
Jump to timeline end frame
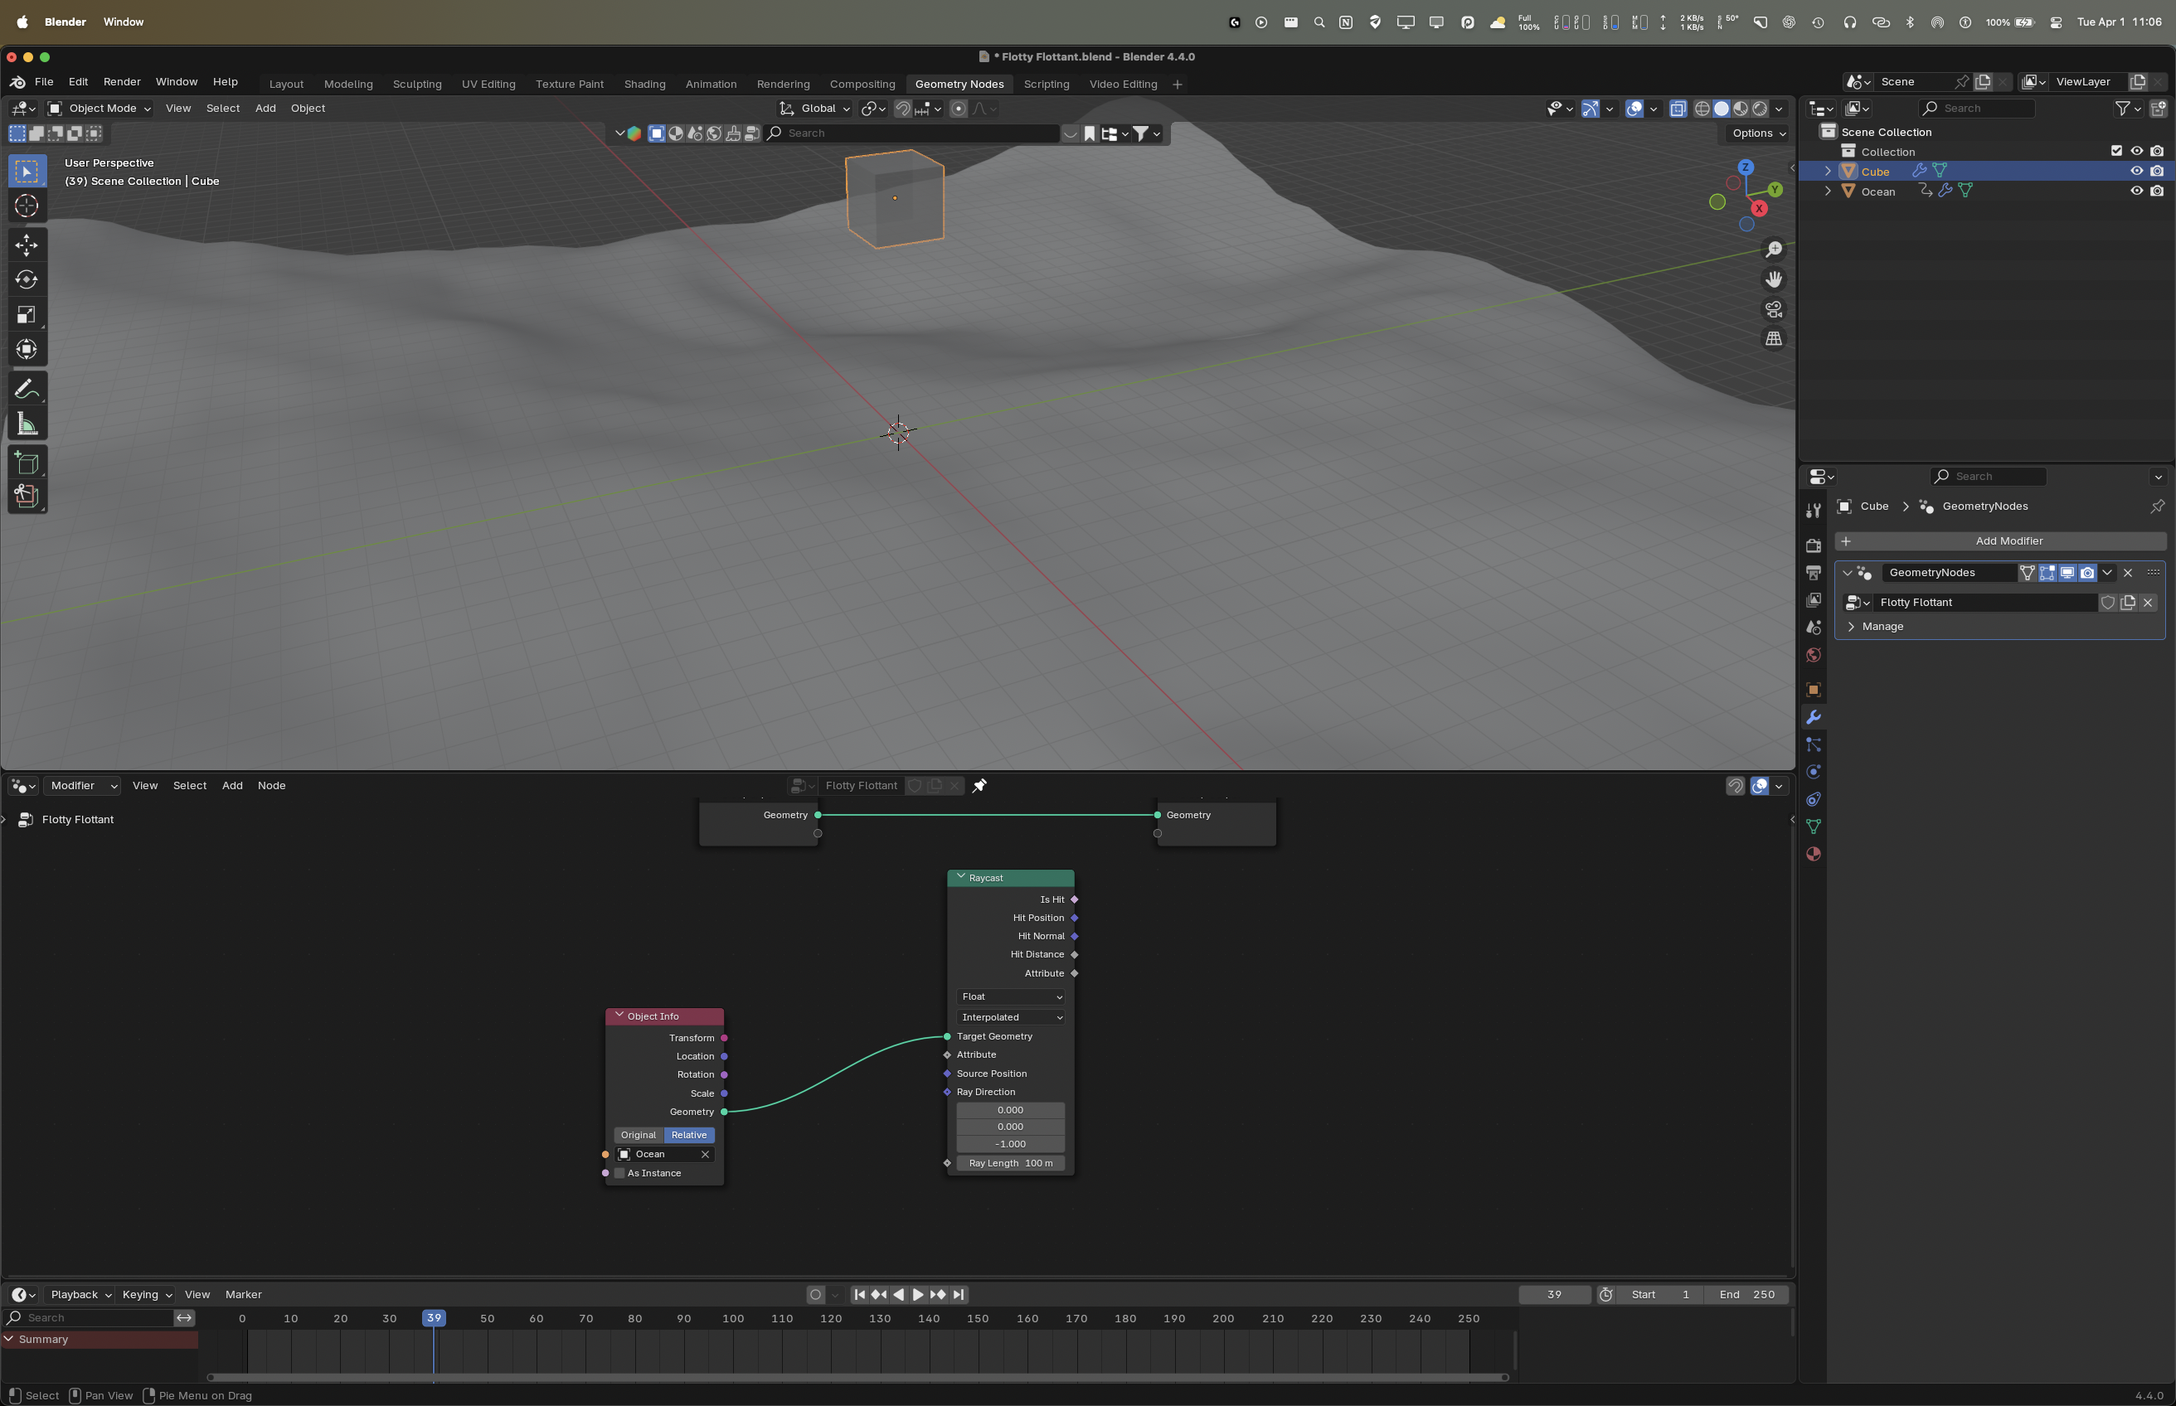point(958,1295)
